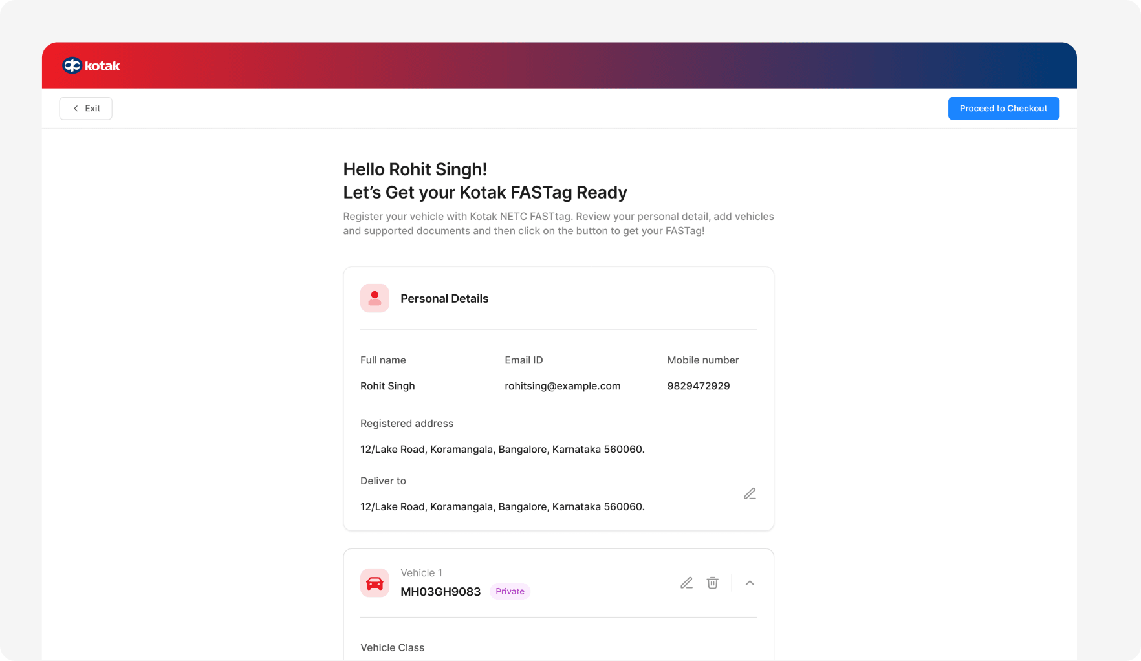Click the address under Deliver to
The image size is (1141, 661).
[x=502, y=507]
